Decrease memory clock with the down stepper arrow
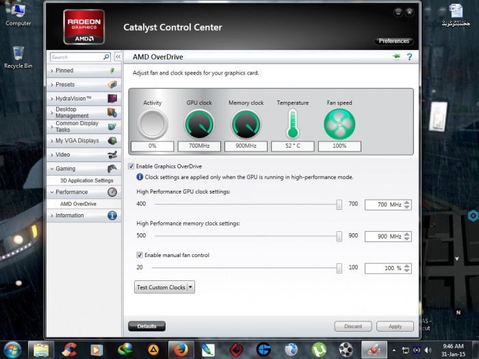Image resolution: width=479 pixels, height=359 pixels. coord(407,239)
